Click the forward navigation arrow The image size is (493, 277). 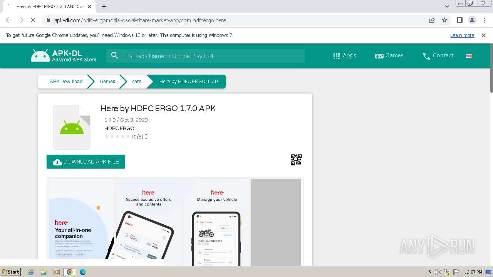pos(21,20)
